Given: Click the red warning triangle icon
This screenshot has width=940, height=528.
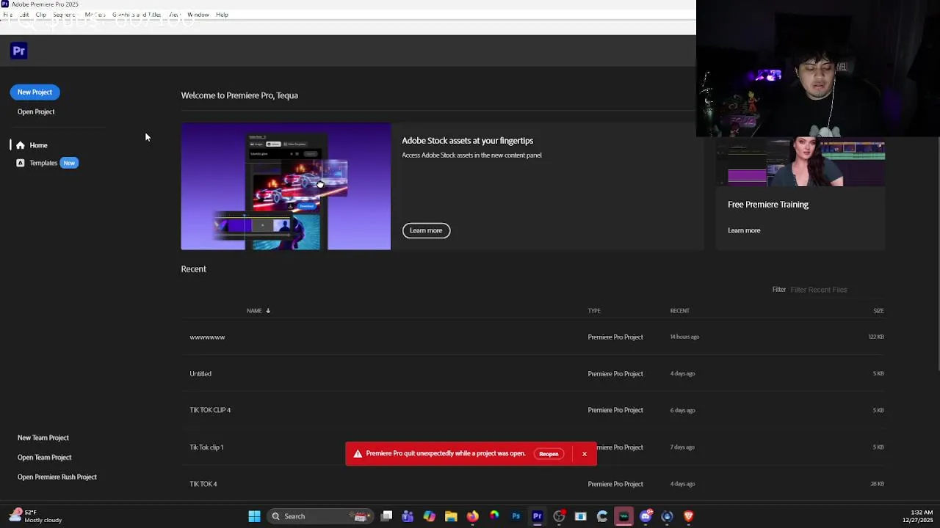Looking at the screenshot, I should pyautogui.click(x=358, y=454).
